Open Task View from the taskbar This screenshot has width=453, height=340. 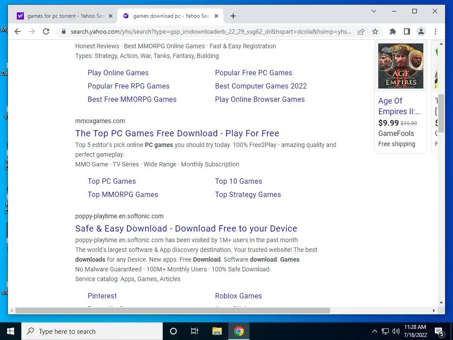coord(195,331)
